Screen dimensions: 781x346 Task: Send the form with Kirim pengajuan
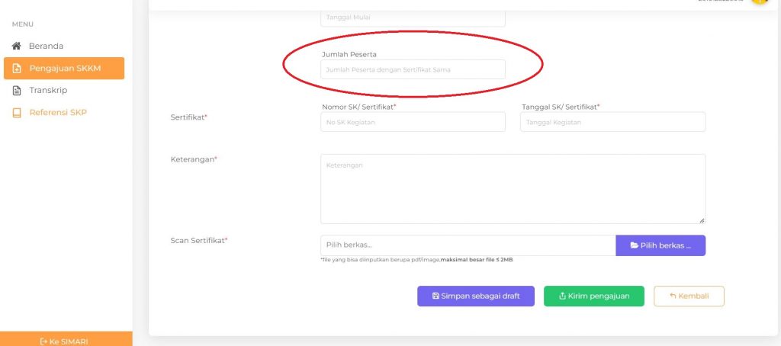(x=593, y=296)
